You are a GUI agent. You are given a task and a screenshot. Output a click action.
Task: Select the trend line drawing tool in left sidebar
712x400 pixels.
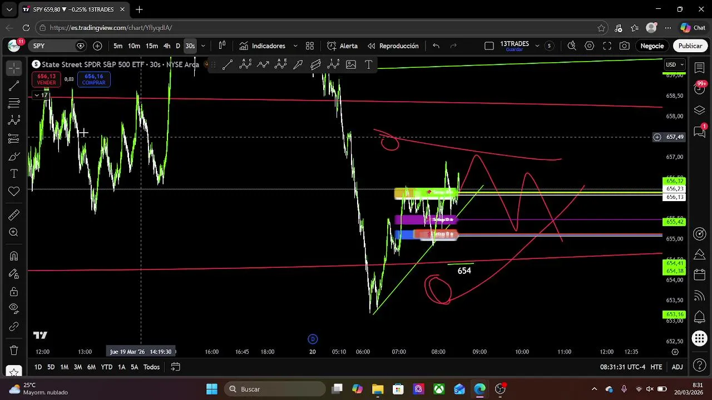point(14,86)
